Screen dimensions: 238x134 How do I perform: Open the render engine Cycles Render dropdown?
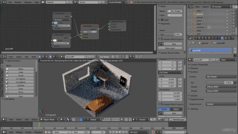click(x=117, y=2)
